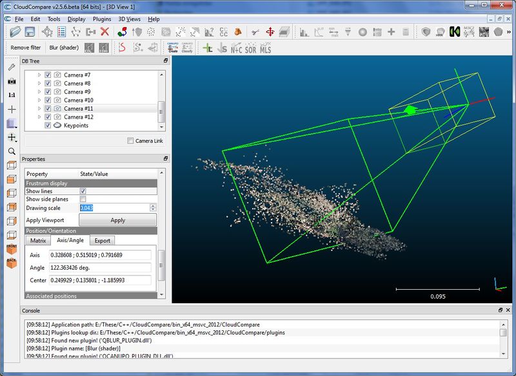Viewport: 516px width, 376px height.
Task: Enable the Show side planes checkbox
Action: click(x=83, y=199)
